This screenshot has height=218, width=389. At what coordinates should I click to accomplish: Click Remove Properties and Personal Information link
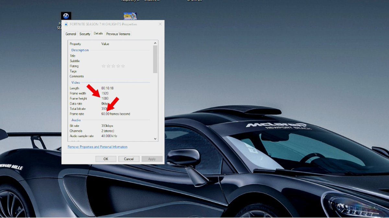(x=98, y=147)
